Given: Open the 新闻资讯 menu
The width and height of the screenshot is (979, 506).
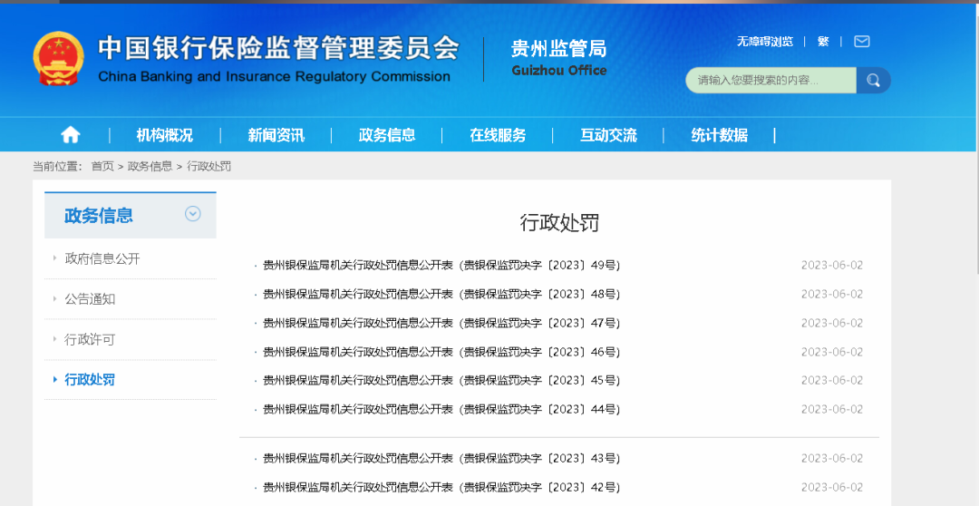Looking at the screenshot, I should pos(276,135).
